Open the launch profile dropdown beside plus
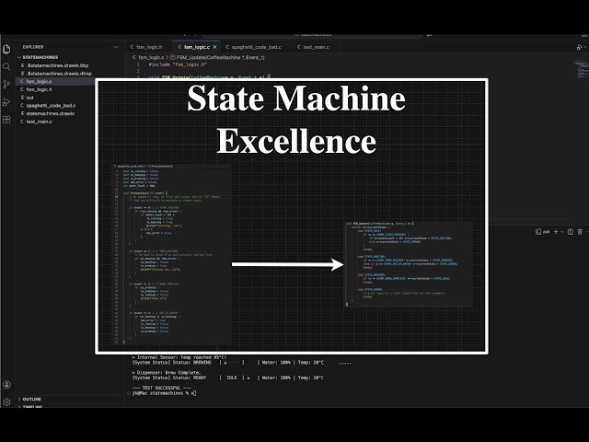Viewport: 589px width, 442px height. [x=562, y=232]
